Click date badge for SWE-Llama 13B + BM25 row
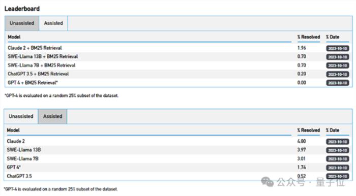 pyautogui.click(x=338, y=57)
